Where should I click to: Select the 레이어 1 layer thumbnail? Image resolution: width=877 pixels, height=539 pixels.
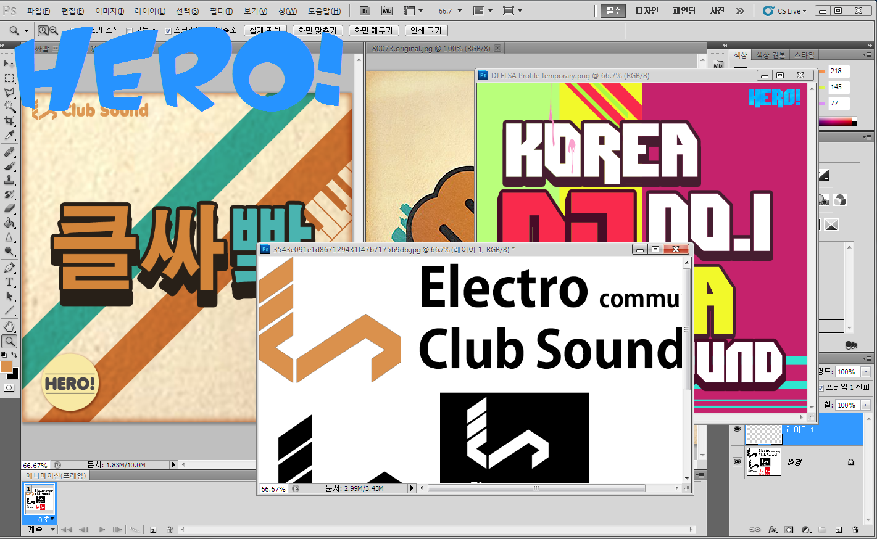pyautogui.click(x=763, y=433)
